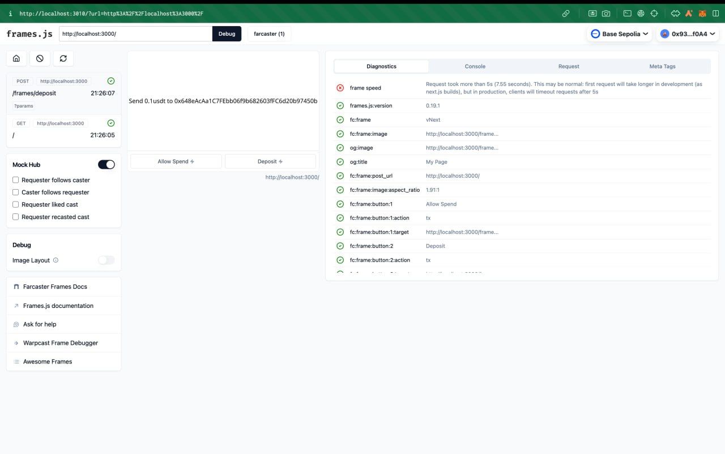725x454 pixels.
Task: Open Farcaster Frames Docs link
Action: coord(63,287)
